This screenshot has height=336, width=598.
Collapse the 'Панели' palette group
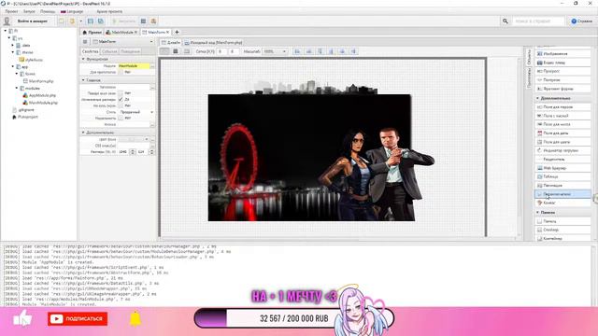538,212
